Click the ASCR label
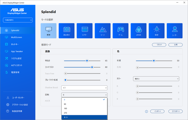Viewport: 188px width, 120px height. tap(47, 101)
